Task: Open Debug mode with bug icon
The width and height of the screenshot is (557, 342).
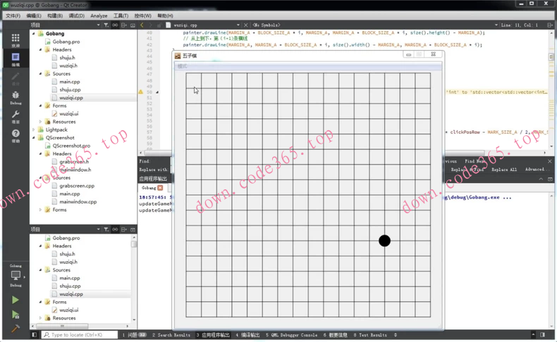Action: click(16, 96)
